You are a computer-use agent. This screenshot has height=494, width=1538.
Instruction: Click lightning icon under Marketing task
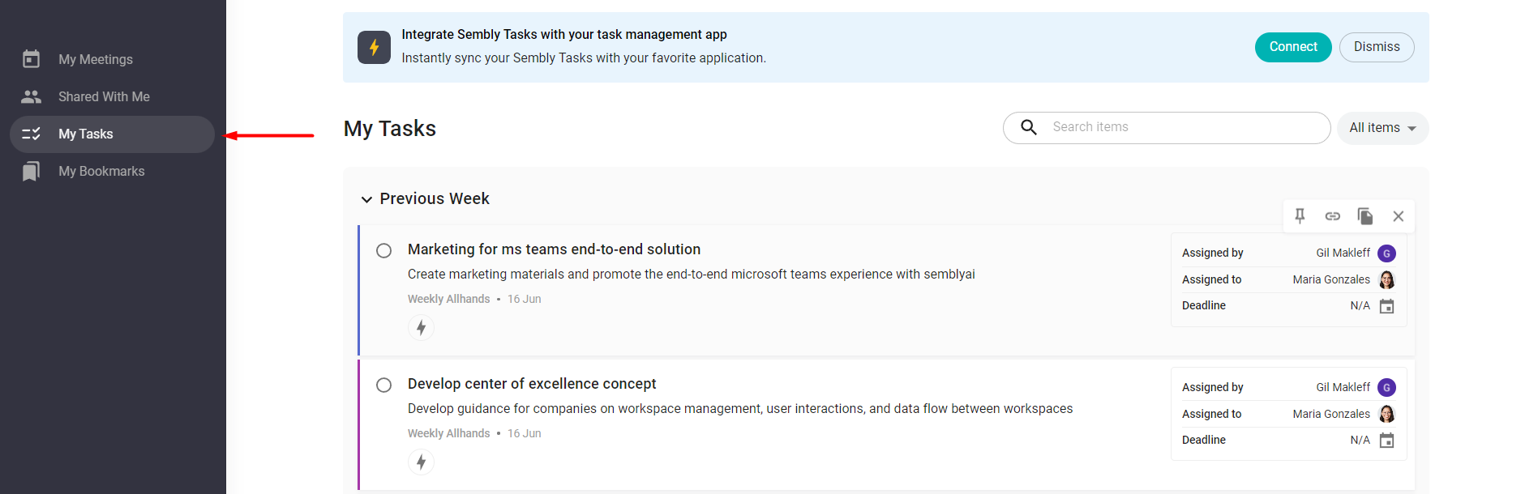[421, 327]
